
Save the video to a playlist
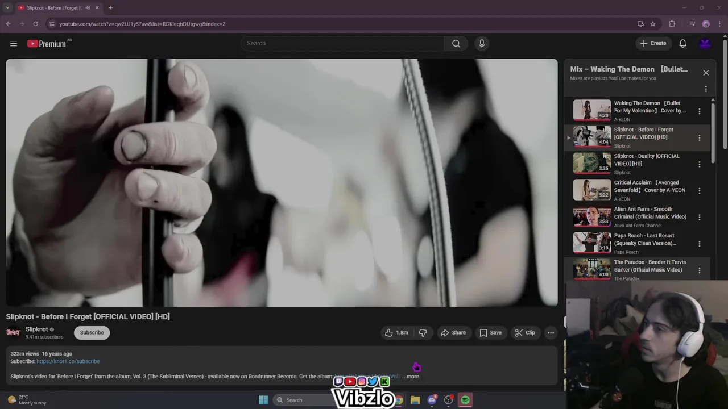click(x=490, y=333)
